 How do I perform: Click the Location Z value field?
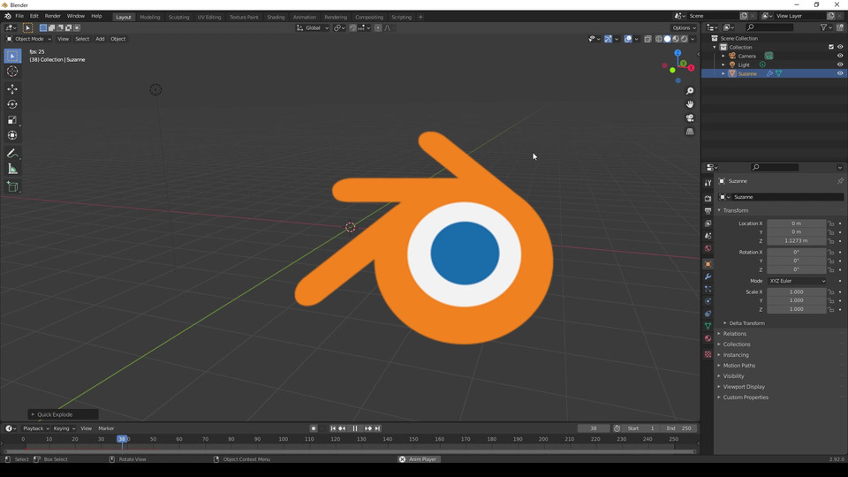click(x=796, y=240)
